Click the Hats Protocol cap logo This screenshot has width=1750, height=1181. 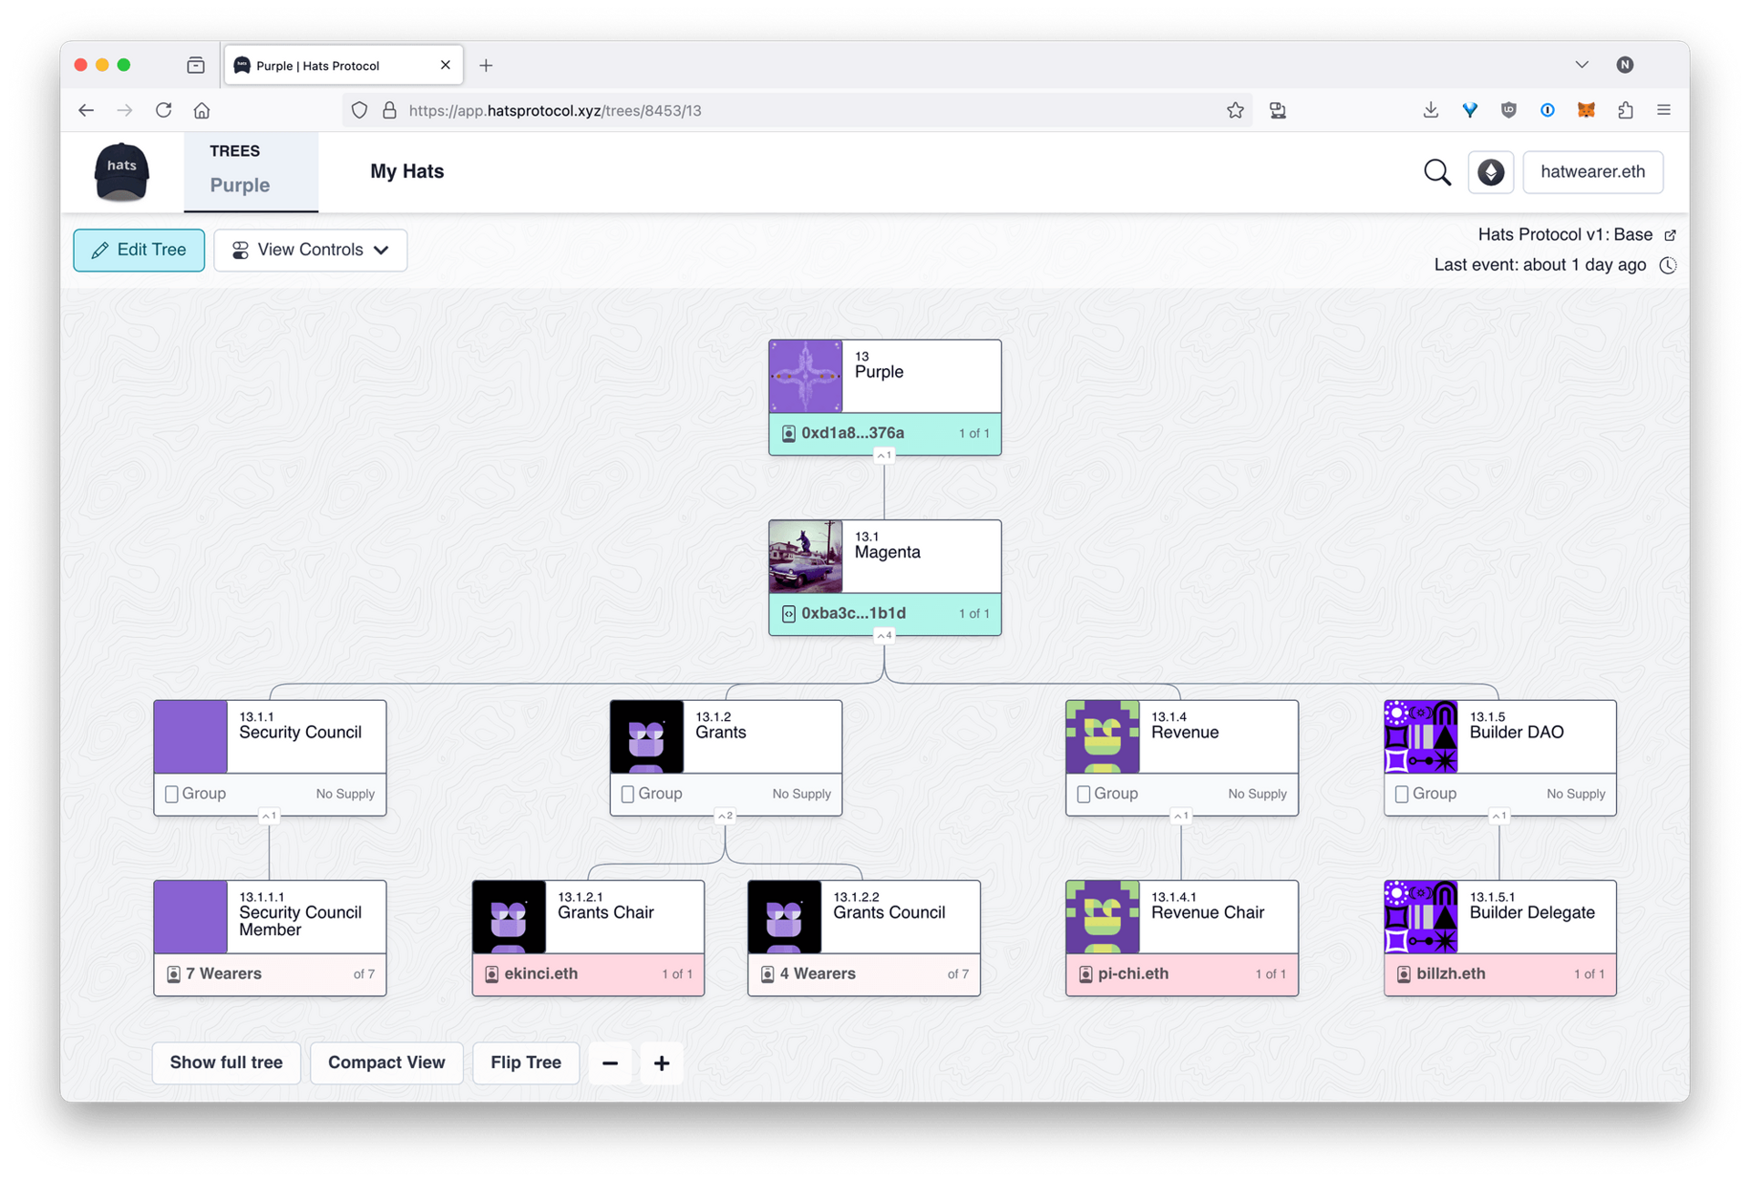(x=121, y=171)
